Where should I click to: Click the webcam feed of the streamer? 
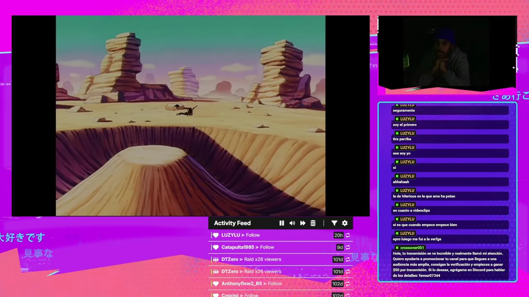[447, 52]
